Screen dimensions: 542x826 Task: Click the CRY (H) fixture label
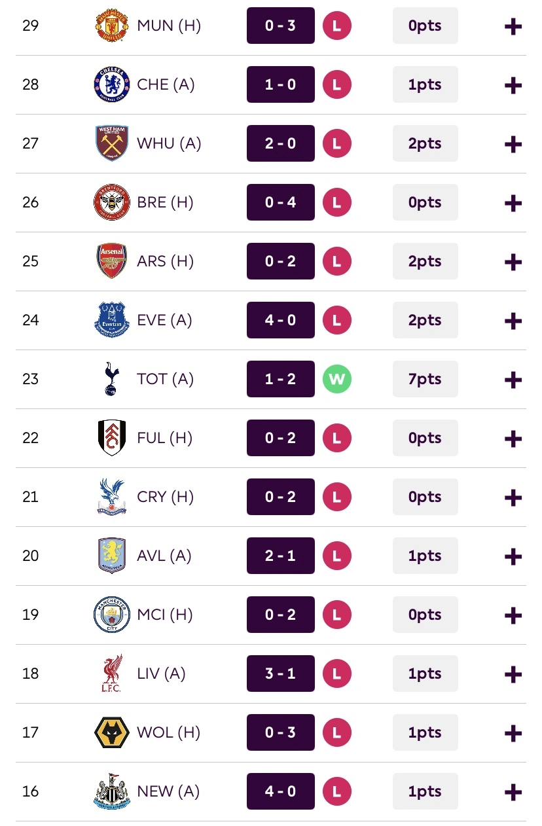(x=165, y=497)
